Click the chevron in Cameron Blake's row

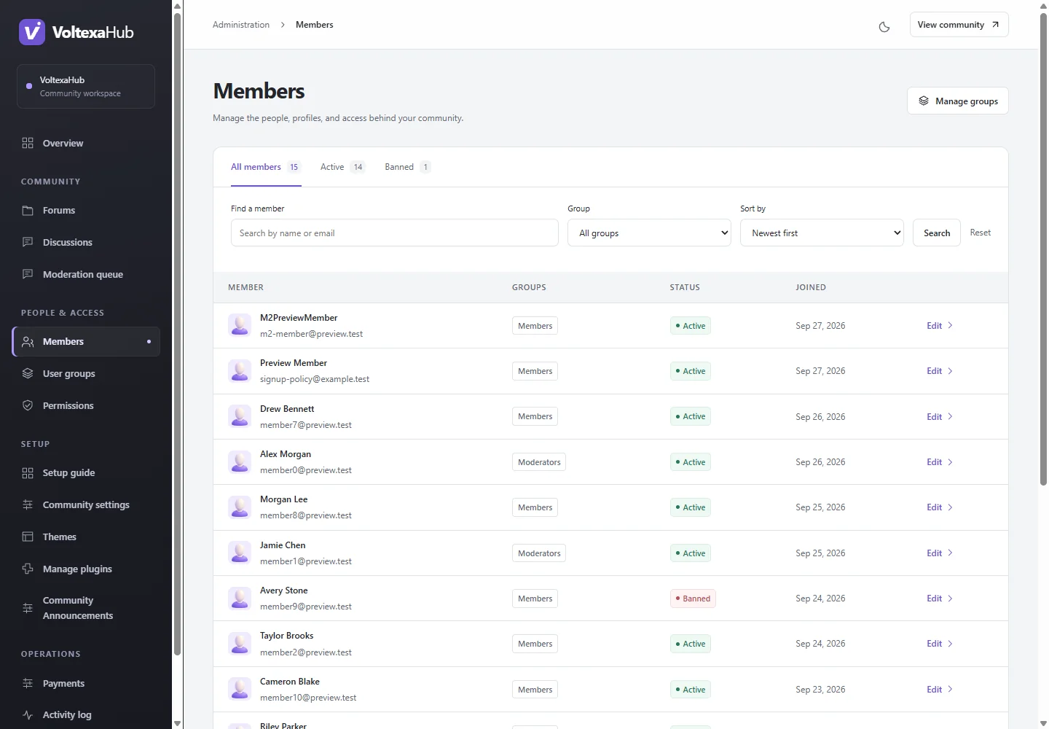950,689
